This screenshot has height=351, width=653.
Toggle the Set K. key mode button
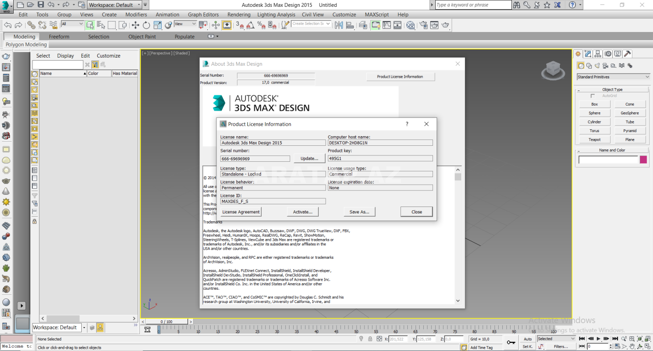(x=527, y=346)
